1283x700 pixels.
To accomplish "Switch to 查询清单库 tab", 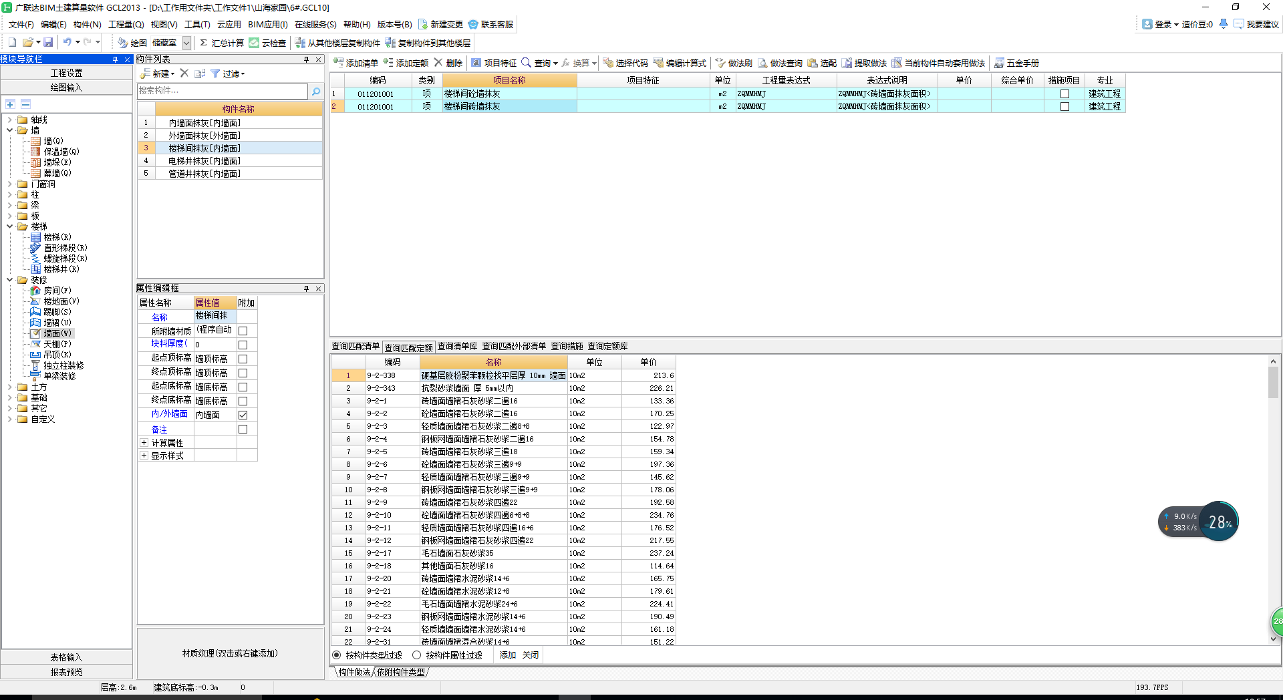I will pyautogui.click(x=457, y=346).
